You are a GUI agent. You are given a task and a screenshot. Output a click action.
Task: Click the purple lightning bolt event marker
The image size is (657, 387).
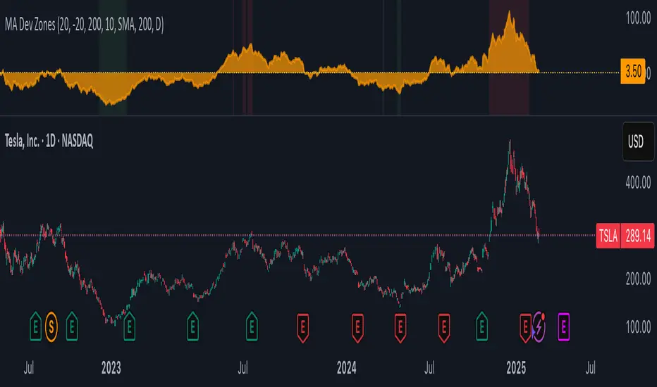pos(539,326)
